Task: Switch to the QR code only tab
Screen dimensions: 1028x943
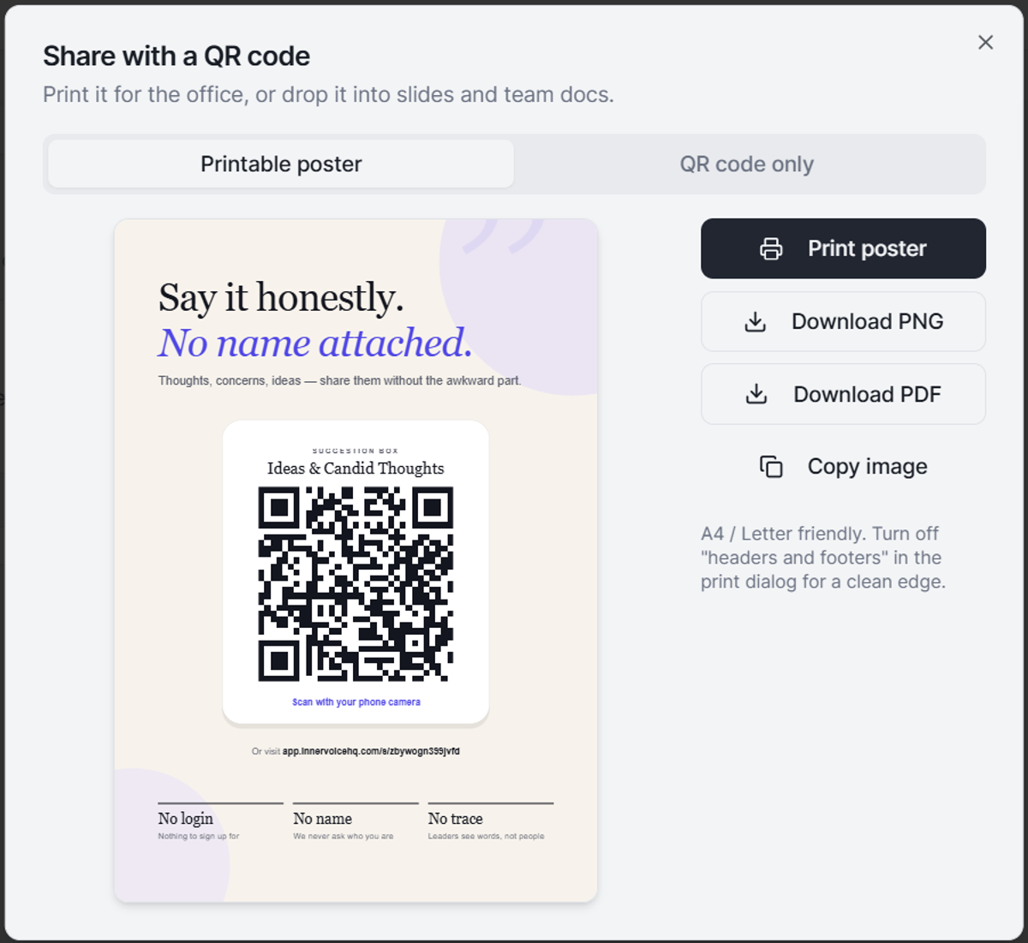Action: coord(747,164)
